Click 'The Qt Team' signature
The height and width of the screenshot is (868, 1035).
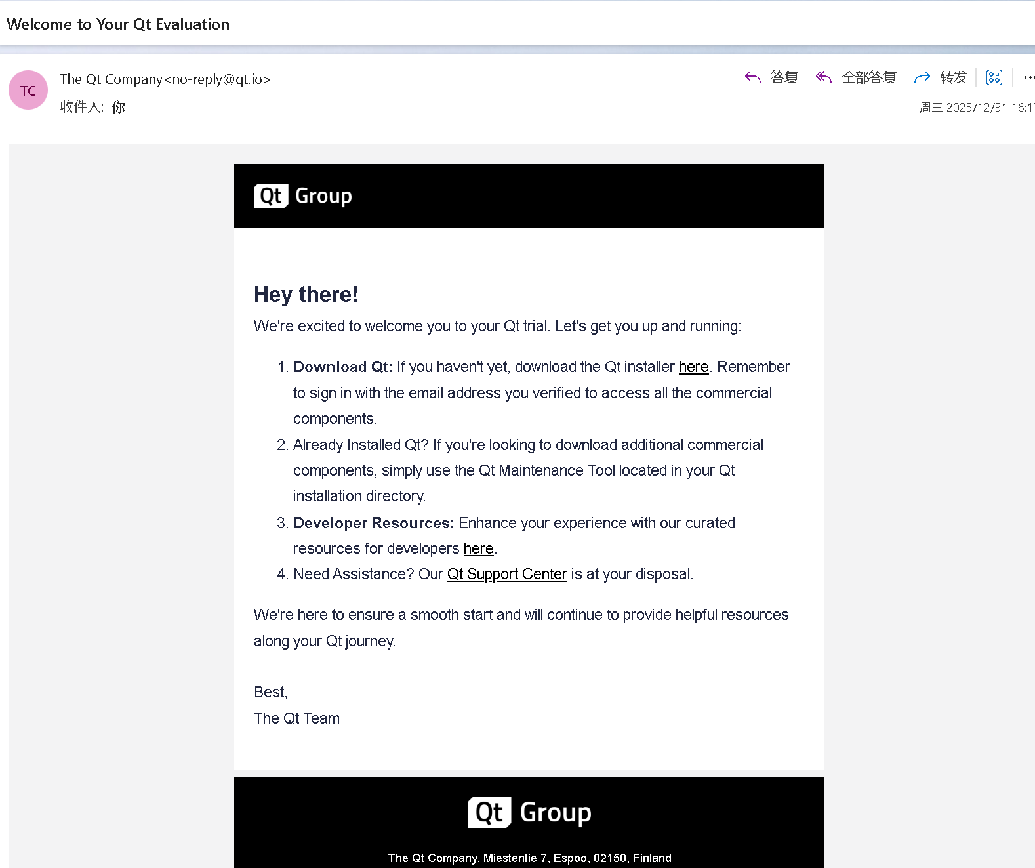(x=296, y=718)
